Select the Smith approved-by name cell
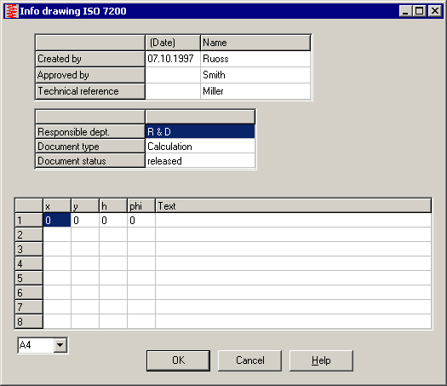Viewport: 447px width, 386px height. (x=255, y=75)
